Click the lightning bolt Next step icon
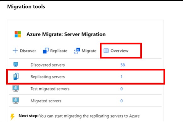183x122 pixels. coord(12,117)
